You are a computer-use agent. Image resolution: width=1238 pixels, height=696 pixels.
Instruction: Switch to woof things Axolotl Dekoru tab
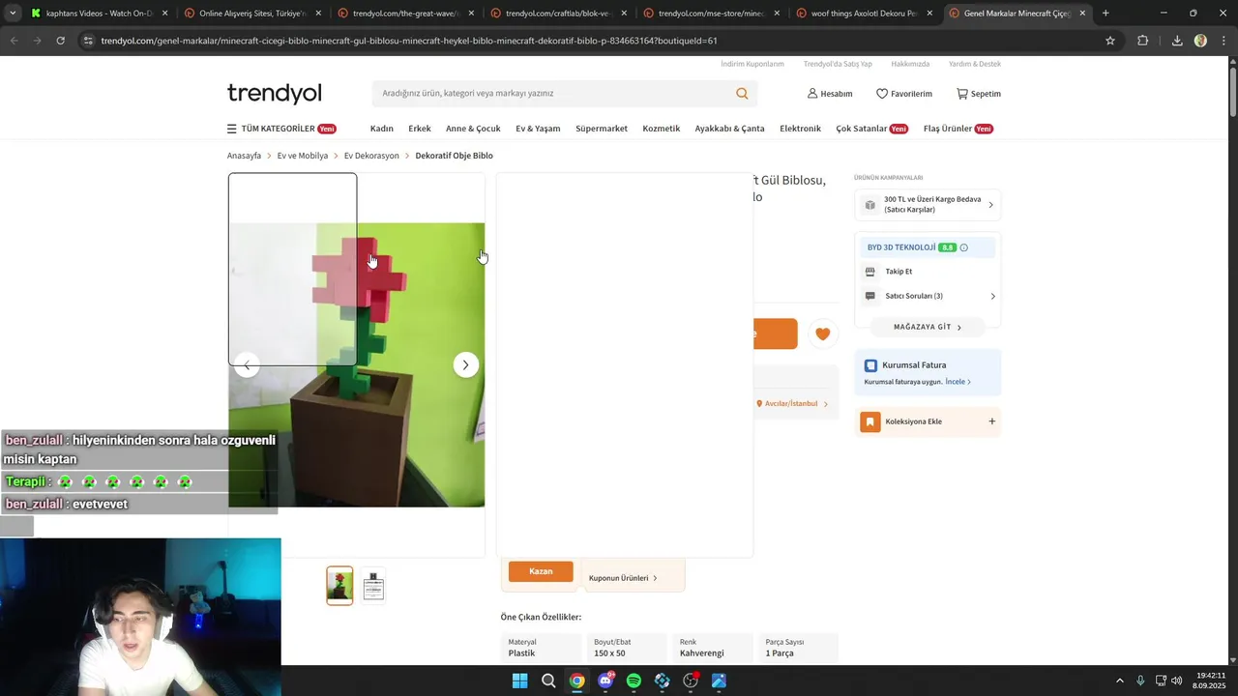(863, 14)
